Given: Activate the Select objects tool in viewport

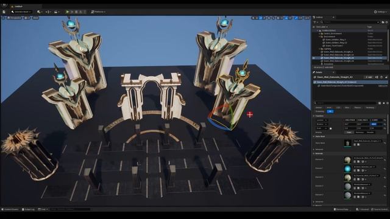Looking at the screenshot, I should [253, 18].
